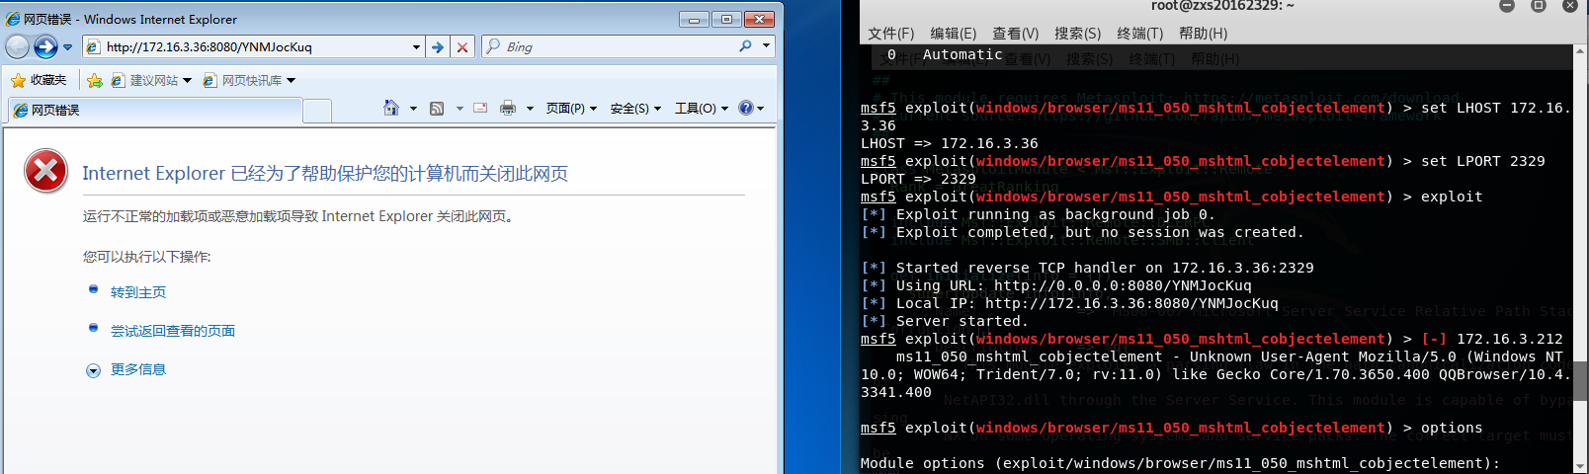
Task: Minimize the terminal window
Action: click(1507, 6)
